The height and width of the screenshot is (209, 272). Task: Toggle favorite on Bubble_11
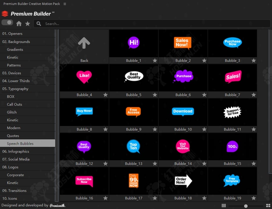tap(254, 129)
